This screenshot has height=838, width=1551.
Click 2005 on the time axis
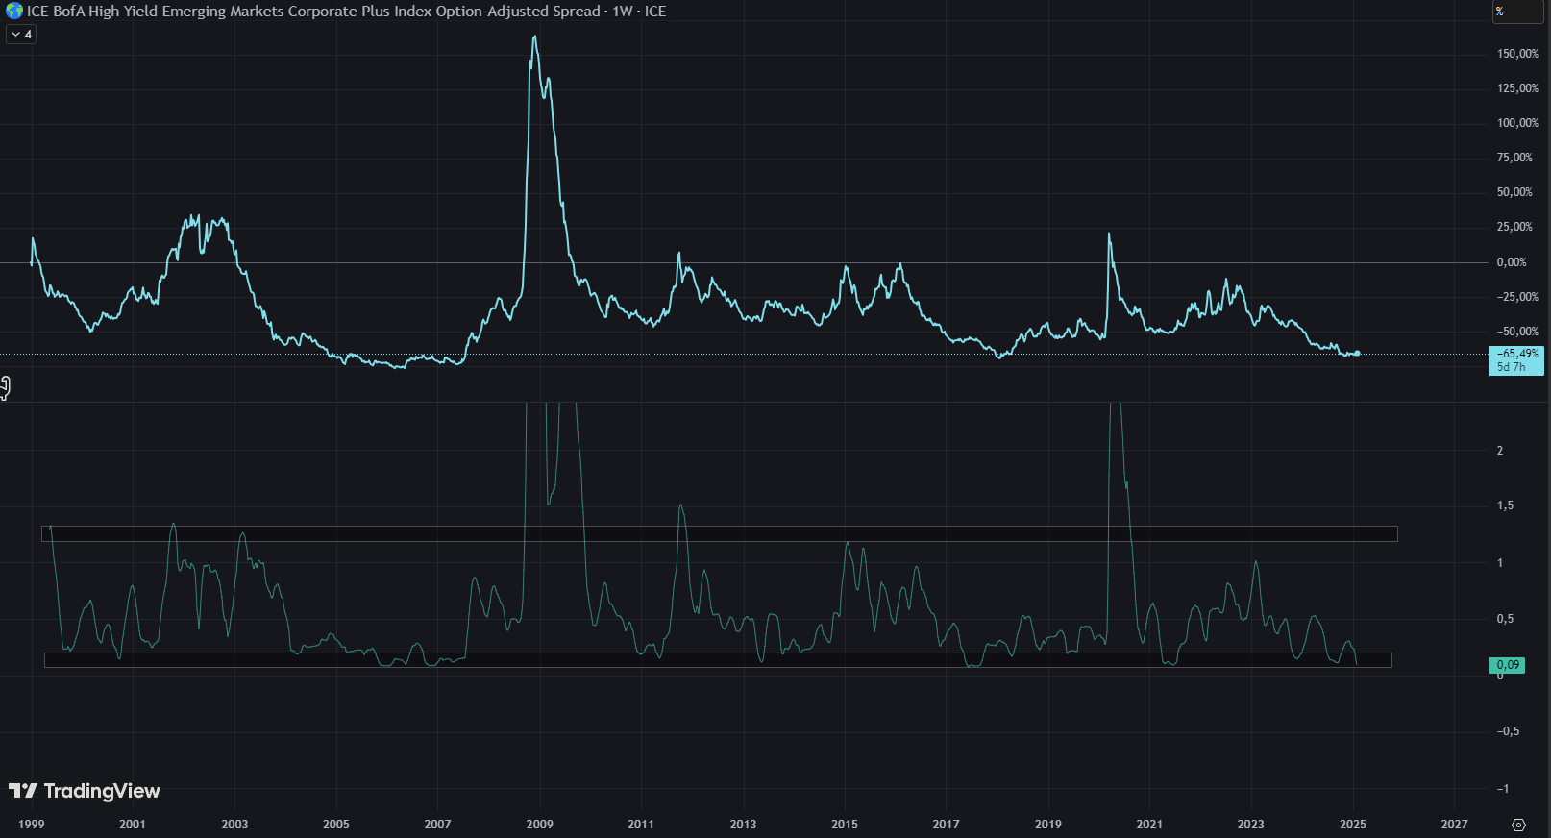(x=336, y=825)
